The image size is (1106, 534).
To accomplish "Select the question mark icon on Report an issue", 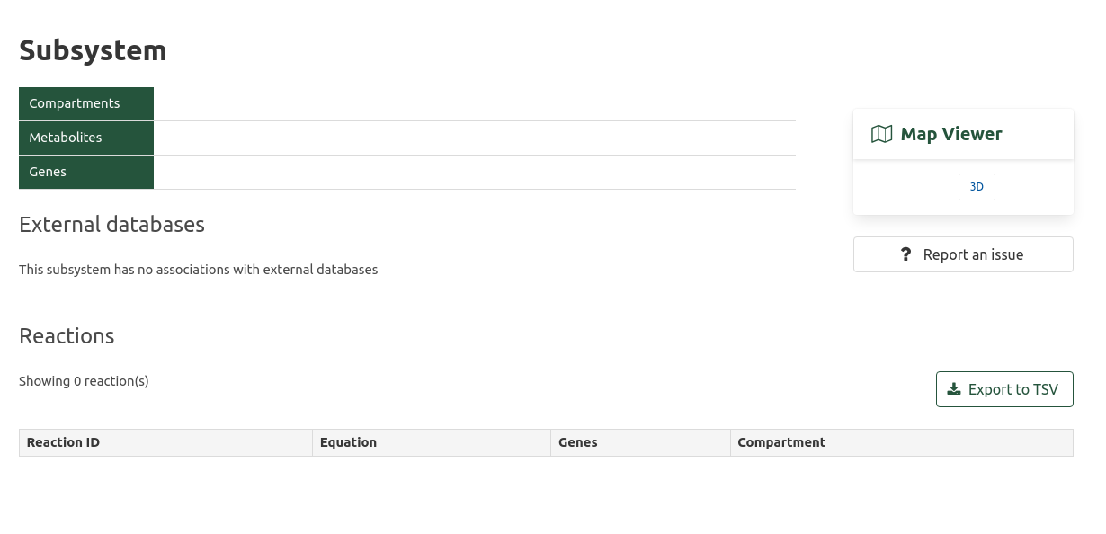I will click(905, 254).
